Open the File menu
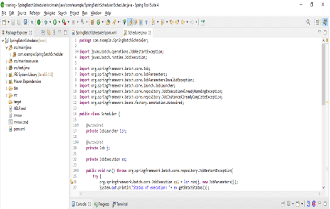The width and height of the screenshot is (330, 209). click(x=4, y=13)
